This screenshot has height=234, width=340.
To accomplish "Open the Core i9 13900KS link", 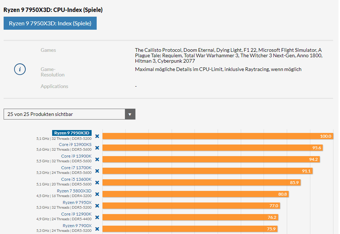I will click(x=75, y=145).
